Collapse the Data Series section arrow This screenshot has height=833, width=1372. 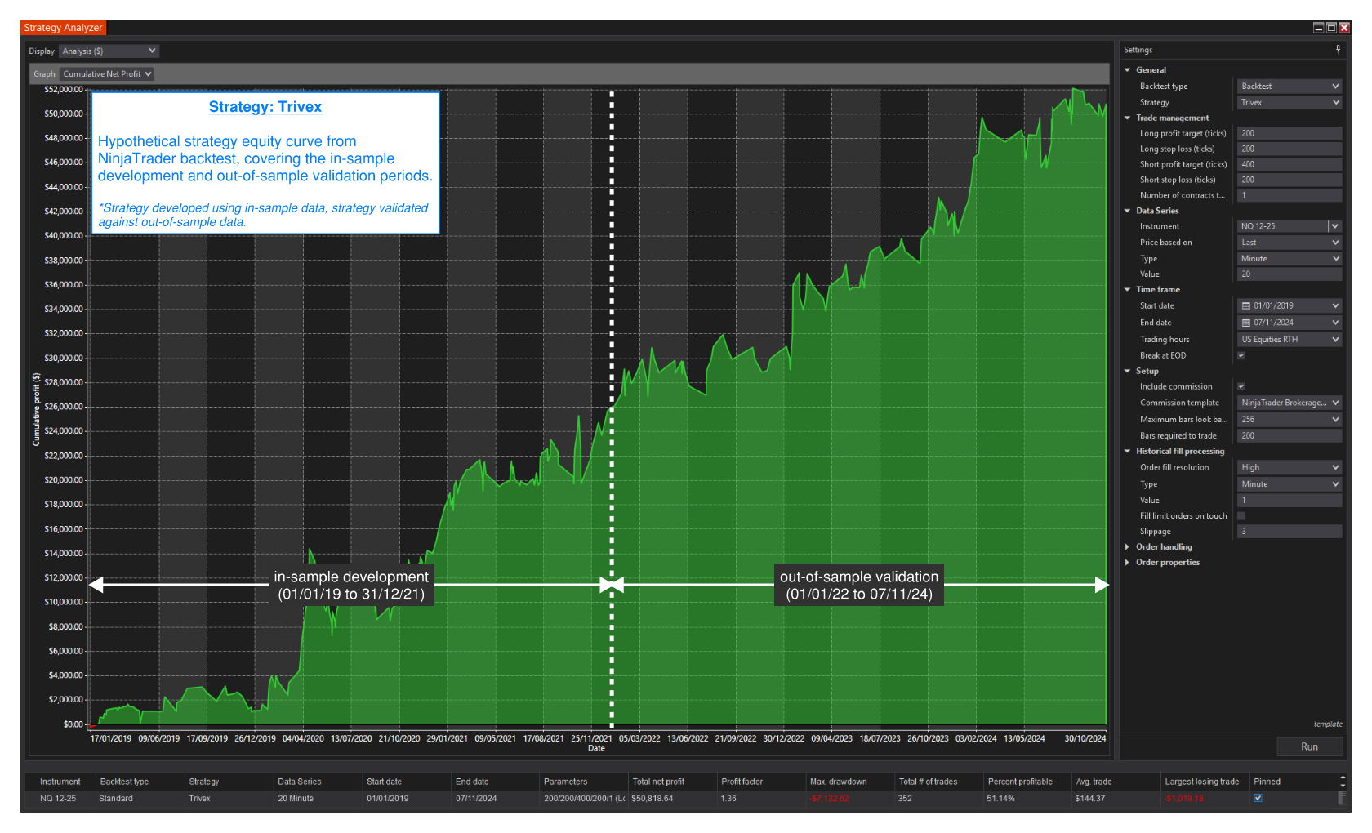[1128, 211]
